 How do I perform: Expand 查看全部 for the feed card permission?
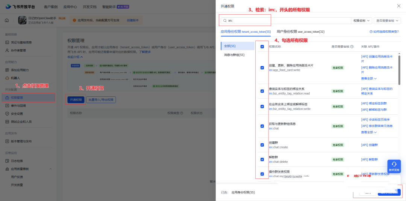click(369, 78)
